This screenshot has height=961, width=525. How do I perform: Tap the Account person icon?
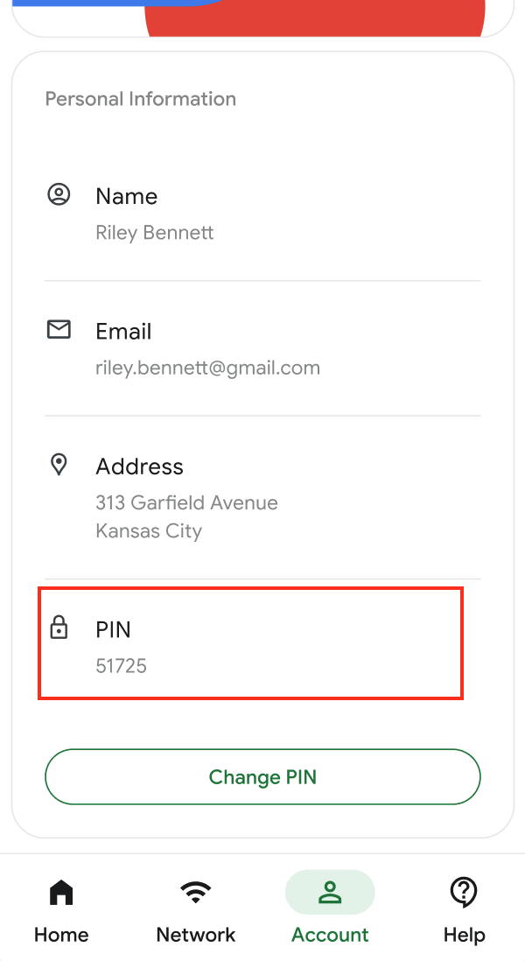tap(330, 893)
